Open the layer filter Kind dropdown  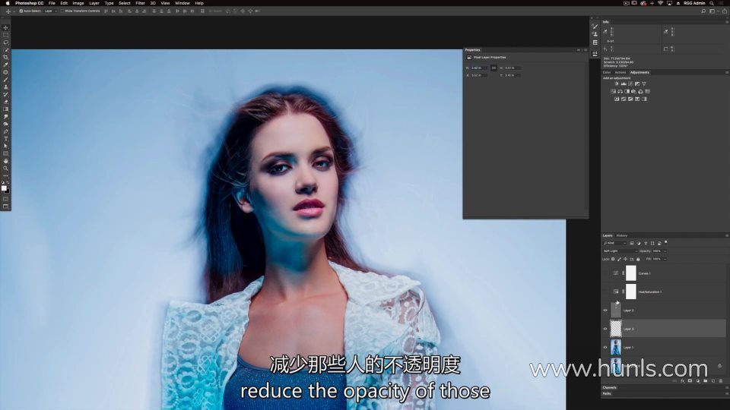pyautogui.click(x=615, y=243)
